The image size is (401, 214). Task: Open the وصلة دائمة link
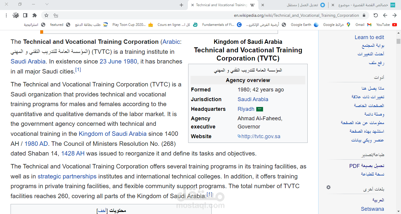374,114
